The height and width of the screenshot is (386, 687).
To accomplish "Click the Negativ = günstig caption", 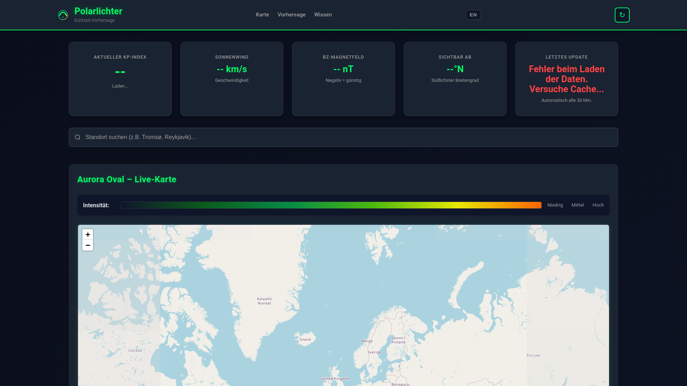I will click(343, 80).
